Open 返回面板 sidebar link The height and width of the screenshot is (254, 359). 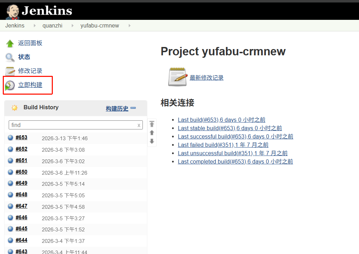(30, 43)
